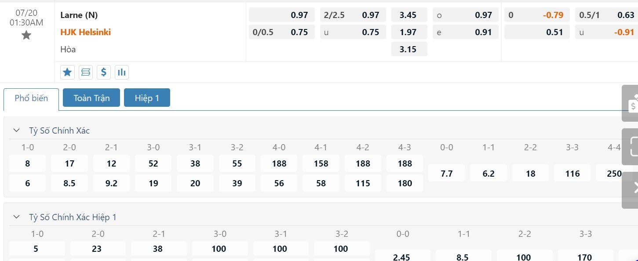Pick the 3.15 draw odds
Viewport: 638px width, 261px height.
408,49
